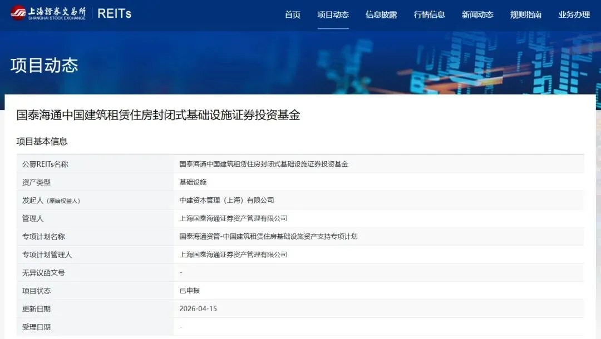The width and height of the screenshot is (601, 339).
Task: Click the 专项计划管理人 label
Action: [47, 255]
